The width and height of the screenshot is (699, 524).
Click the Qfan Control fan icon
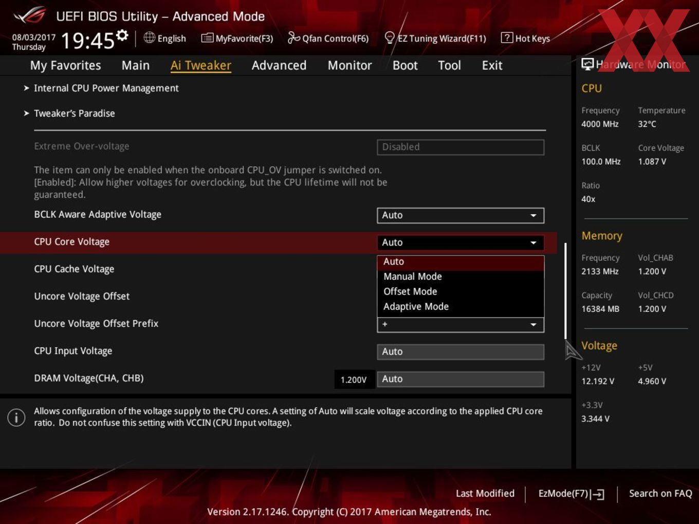tap(293, 38)
